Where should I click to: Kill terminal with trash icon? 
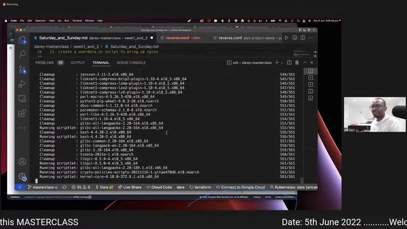297,62
